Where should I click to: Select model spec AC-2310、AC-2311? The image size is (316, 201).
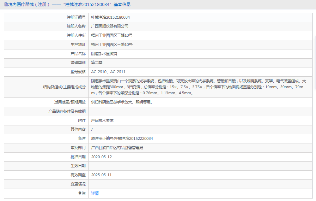pyautogui.click(x=108, y=72)
